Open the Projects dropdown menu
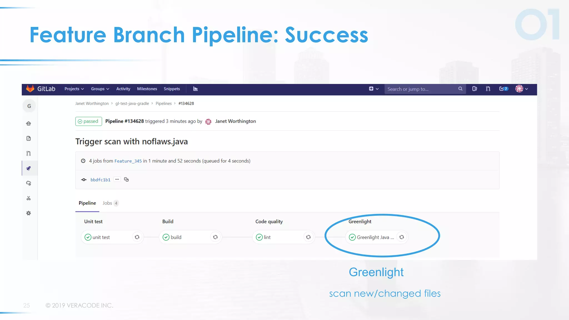The image size is (569, 320). (x=74, y=89)
